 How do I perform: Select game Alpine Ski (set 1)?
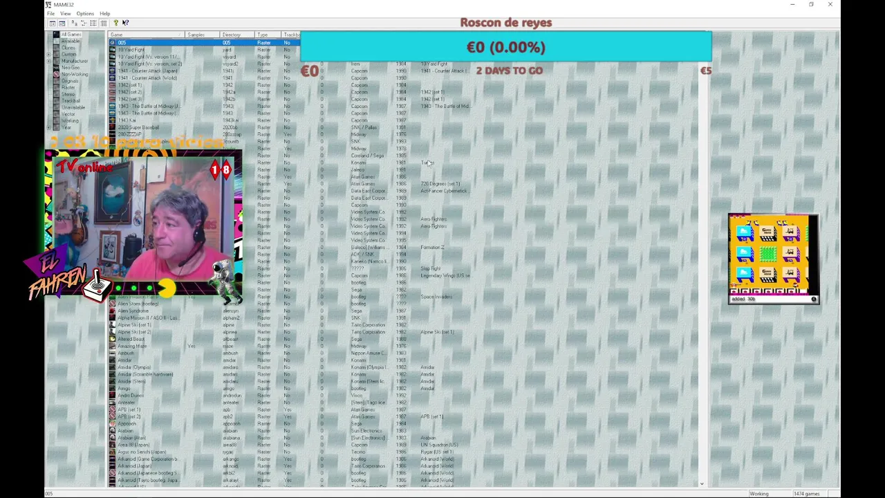coord(134,324)
